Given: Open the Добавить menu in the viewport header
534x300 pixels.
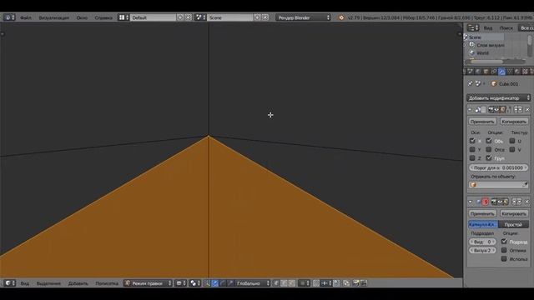Looking at the screenshot, I should [x=78, y=283].
